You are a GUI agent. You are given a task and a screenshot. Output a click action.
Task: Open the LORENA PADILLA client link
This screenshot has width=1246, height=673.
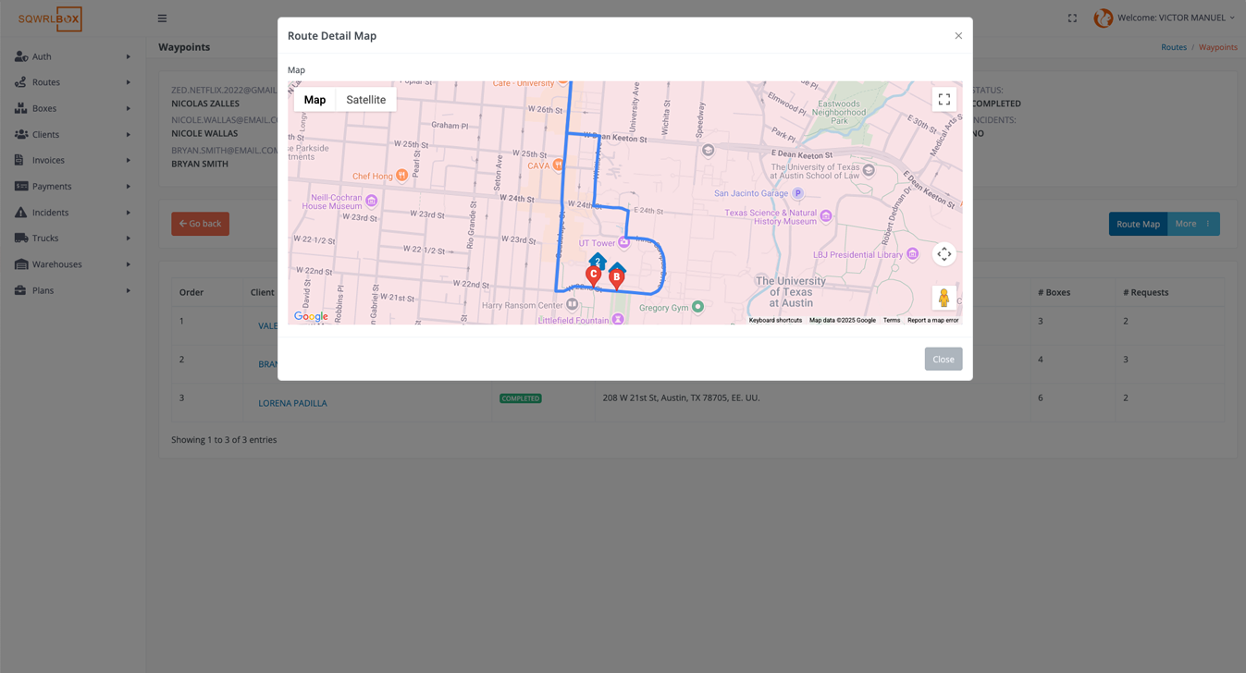click(x=292, y=403)
